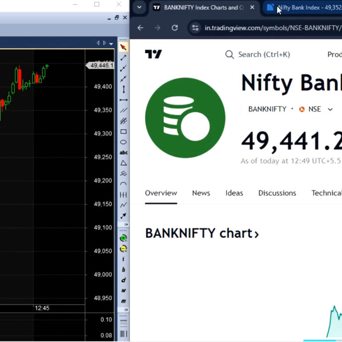Open the Discussions tab

tap(277, 193)
